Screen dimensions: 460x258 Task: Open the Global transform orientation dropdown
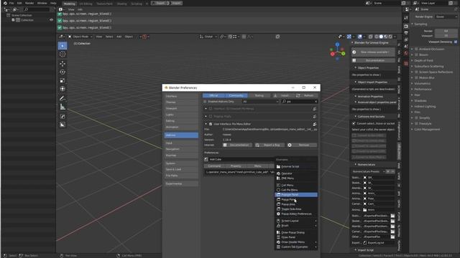pos(208,37)
